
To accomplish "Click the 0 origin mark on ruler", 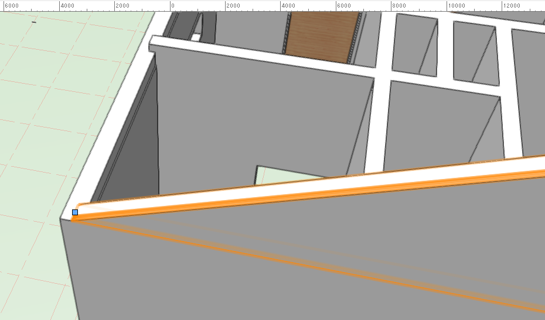I will (171, 5).
